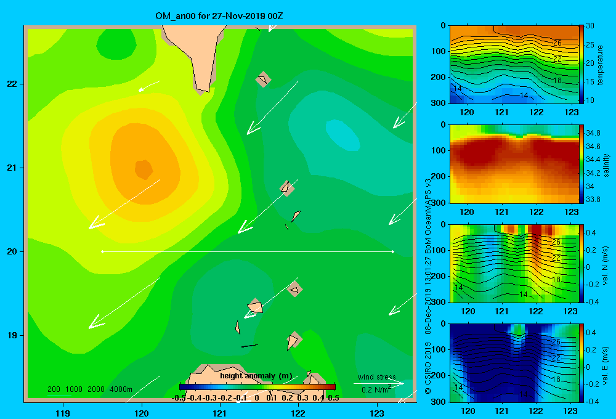Image resolution: width=616 pixels, height=419 pixels.
Task: Open the salinity depth section panel
Action: coord(514,164)
